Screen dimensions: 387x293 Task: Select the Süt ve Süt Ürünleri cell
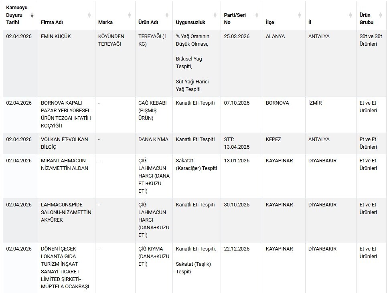coord(371,40)
